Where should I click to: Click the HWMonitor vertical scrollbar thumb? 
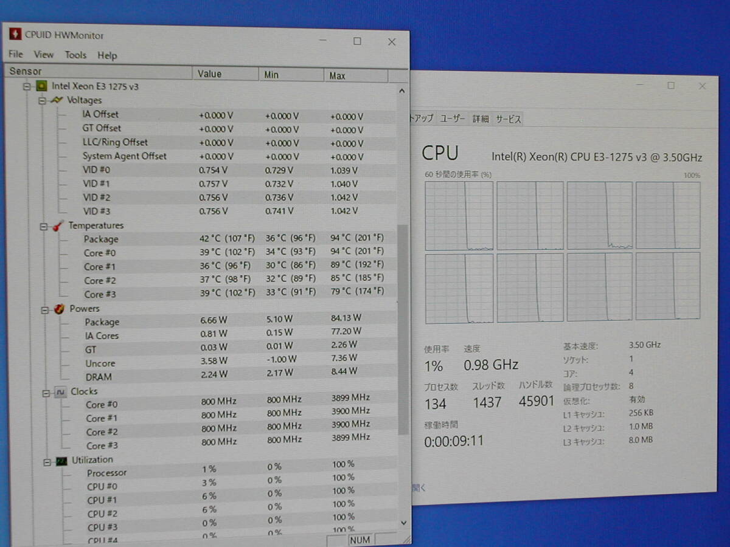(x=402, y=329)
